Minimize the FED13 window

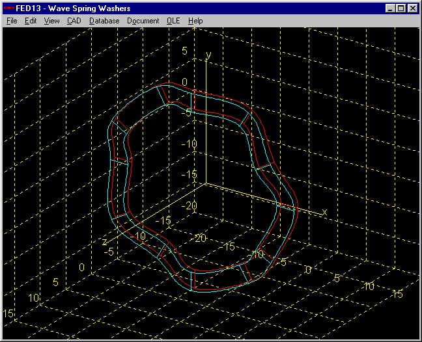[x=391, y=8]
